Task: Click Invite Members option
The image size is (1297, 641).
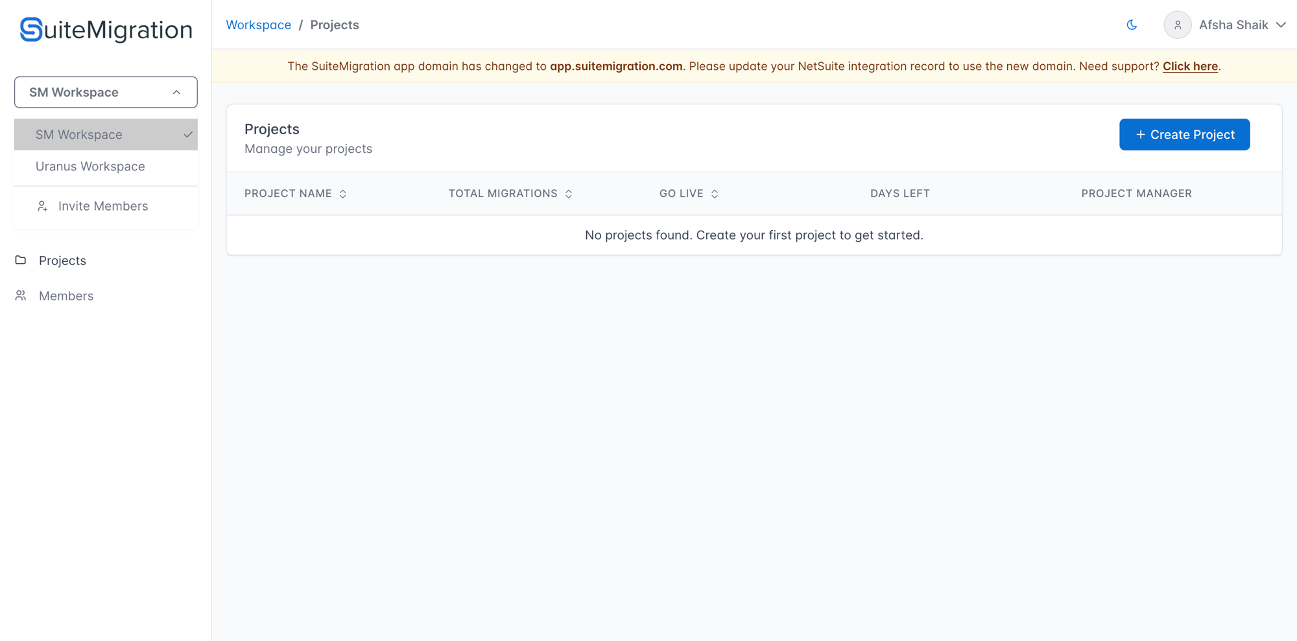Action: point(106,205)
